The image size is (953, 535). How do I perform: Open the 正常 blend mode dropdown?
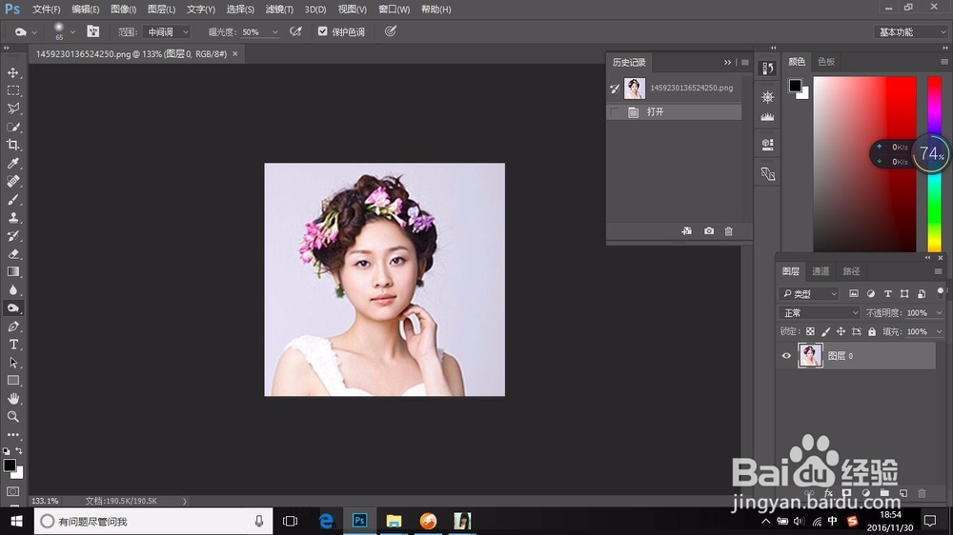[x=819, y=313]
